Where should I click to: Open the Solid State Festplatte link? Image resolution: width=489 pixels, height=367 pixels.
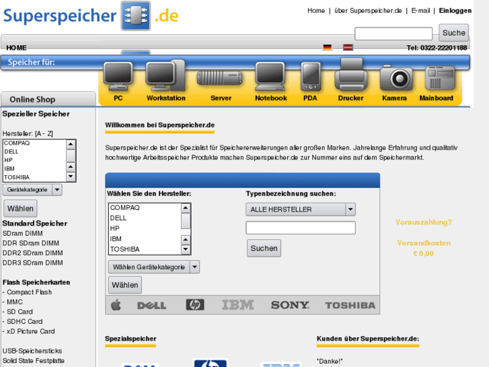click(x=34, y=360)
